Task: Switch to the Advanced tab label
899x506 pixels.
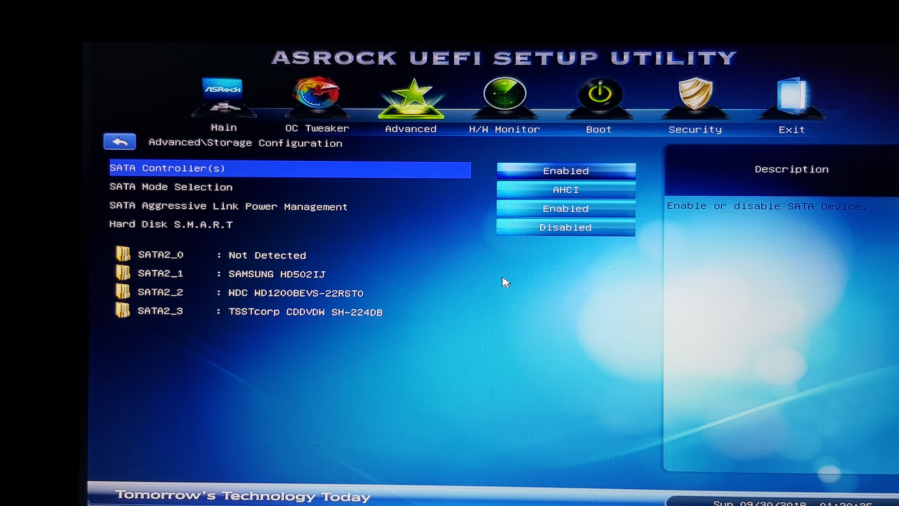Action: (411, 129)
